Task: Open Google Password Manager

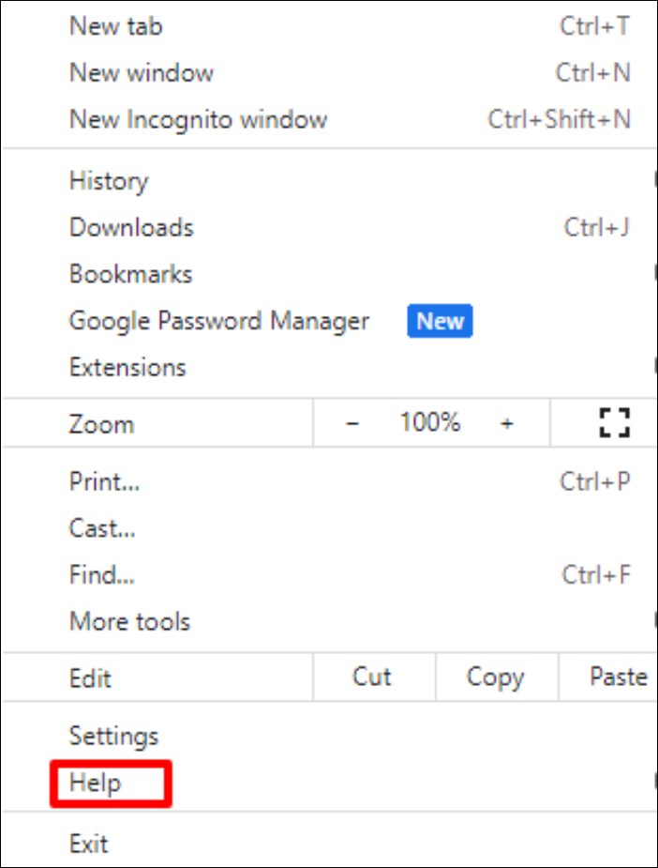Action: tap(219, 322)
